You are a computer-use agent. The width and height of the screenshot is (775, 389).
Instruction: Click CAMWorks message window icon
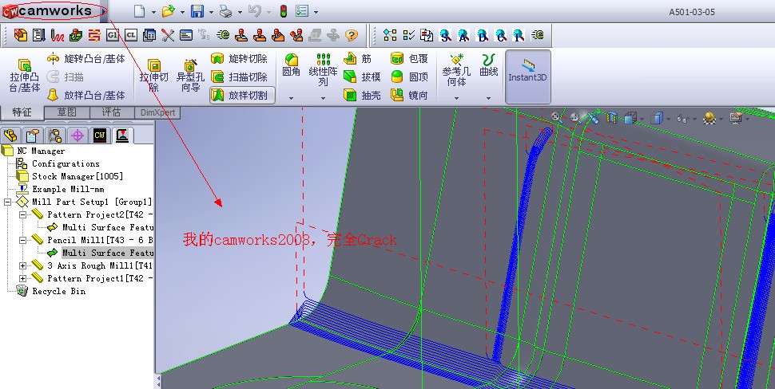click(186, 35)
